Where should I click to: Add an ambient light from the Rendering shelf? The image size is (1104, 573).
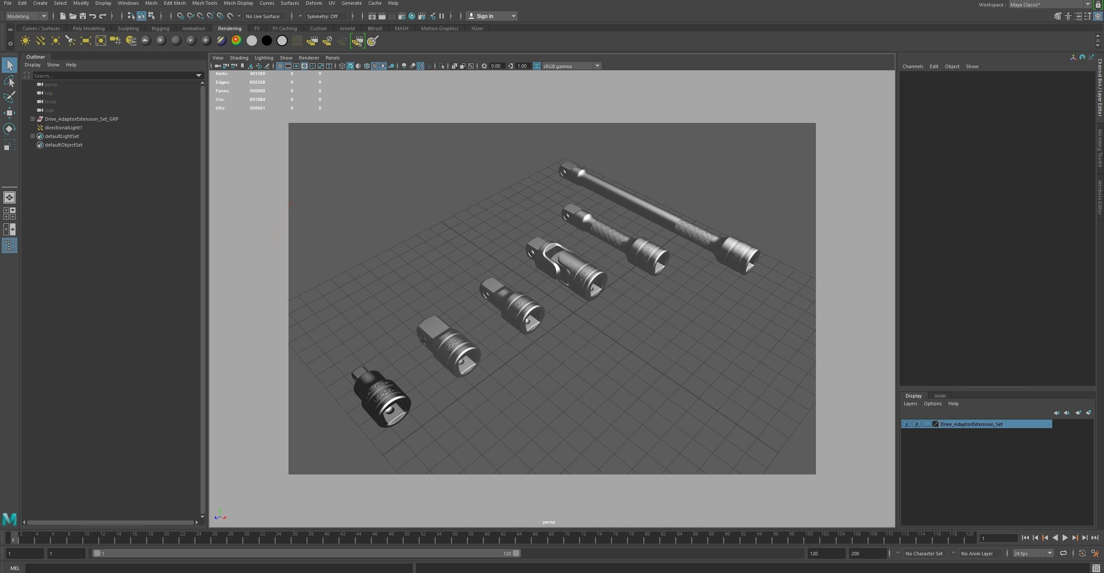pyautogui.click(x=25, y=41)
